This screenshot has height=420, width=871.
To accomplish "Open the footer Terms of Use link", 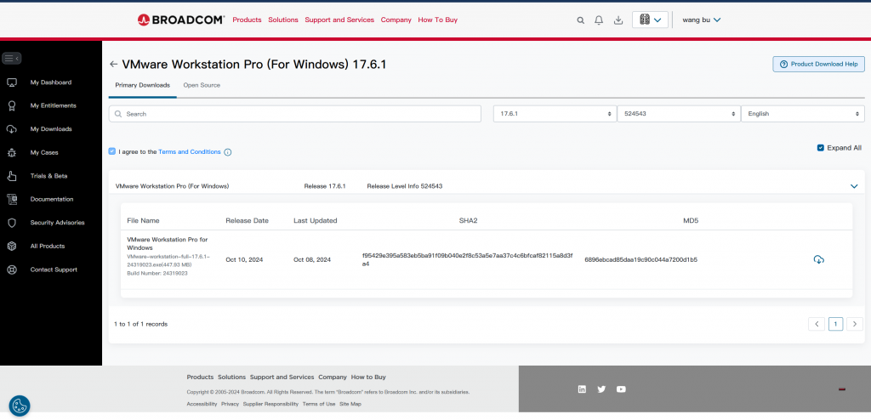I will coord(319,404).
